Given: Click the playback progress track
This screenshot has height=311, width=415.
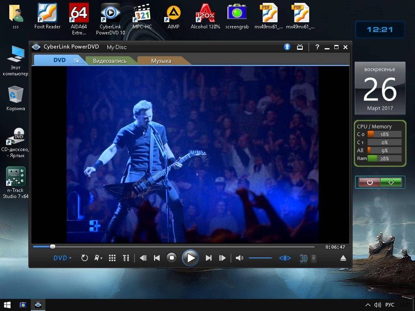Looking at the screenshot, I should tap(173, 247).
